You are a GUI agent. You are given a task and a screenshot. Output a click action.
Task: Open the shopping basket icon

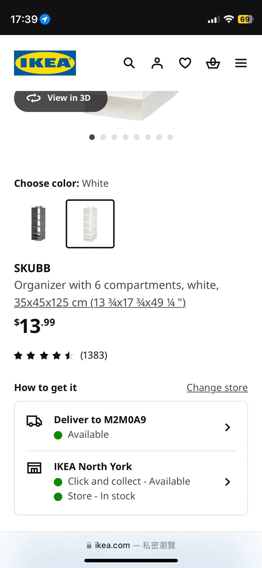click(213, 63)
